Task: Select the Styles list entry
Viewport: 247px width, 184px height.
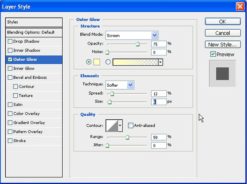Action: [34, 22]
